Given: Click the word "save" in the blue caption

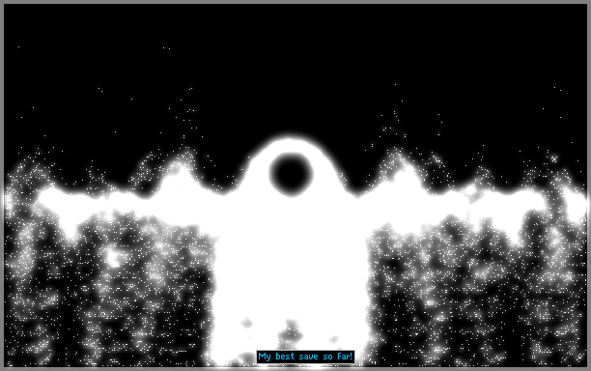Looking at the screenshot, I should pos(308,357).
